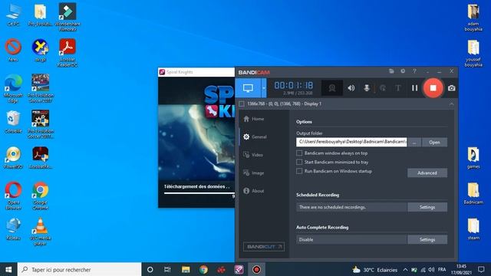This screenshot has width=491, height=276.
Task: Open the notification center icon
Action: [x=481, y=269]
